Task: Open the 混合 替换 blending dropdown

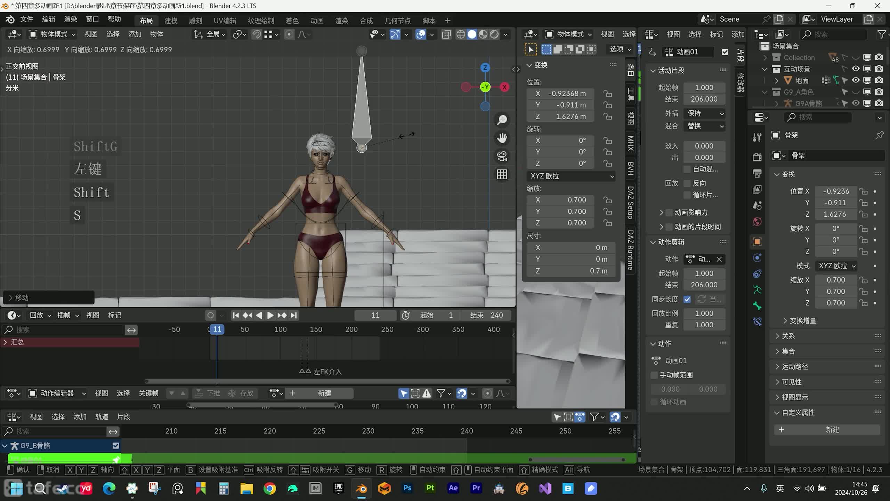Action: tap(705, 126)
